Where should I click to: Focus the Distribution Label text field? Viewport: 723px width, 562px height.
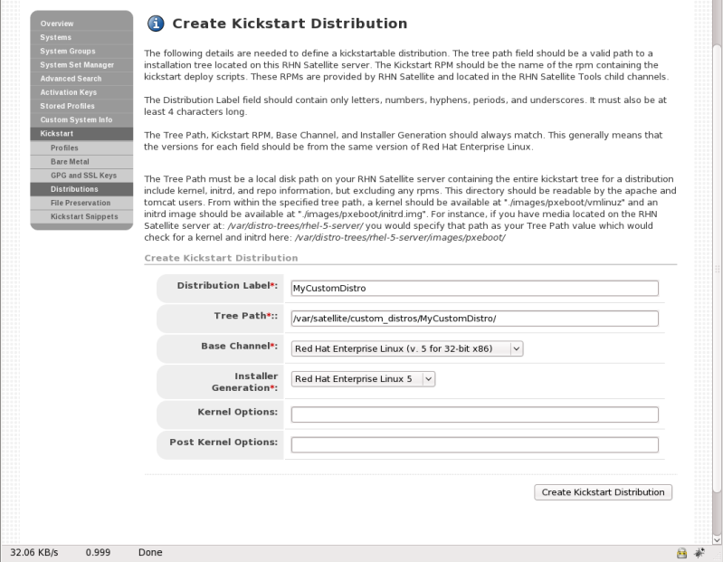pos(474,288)
